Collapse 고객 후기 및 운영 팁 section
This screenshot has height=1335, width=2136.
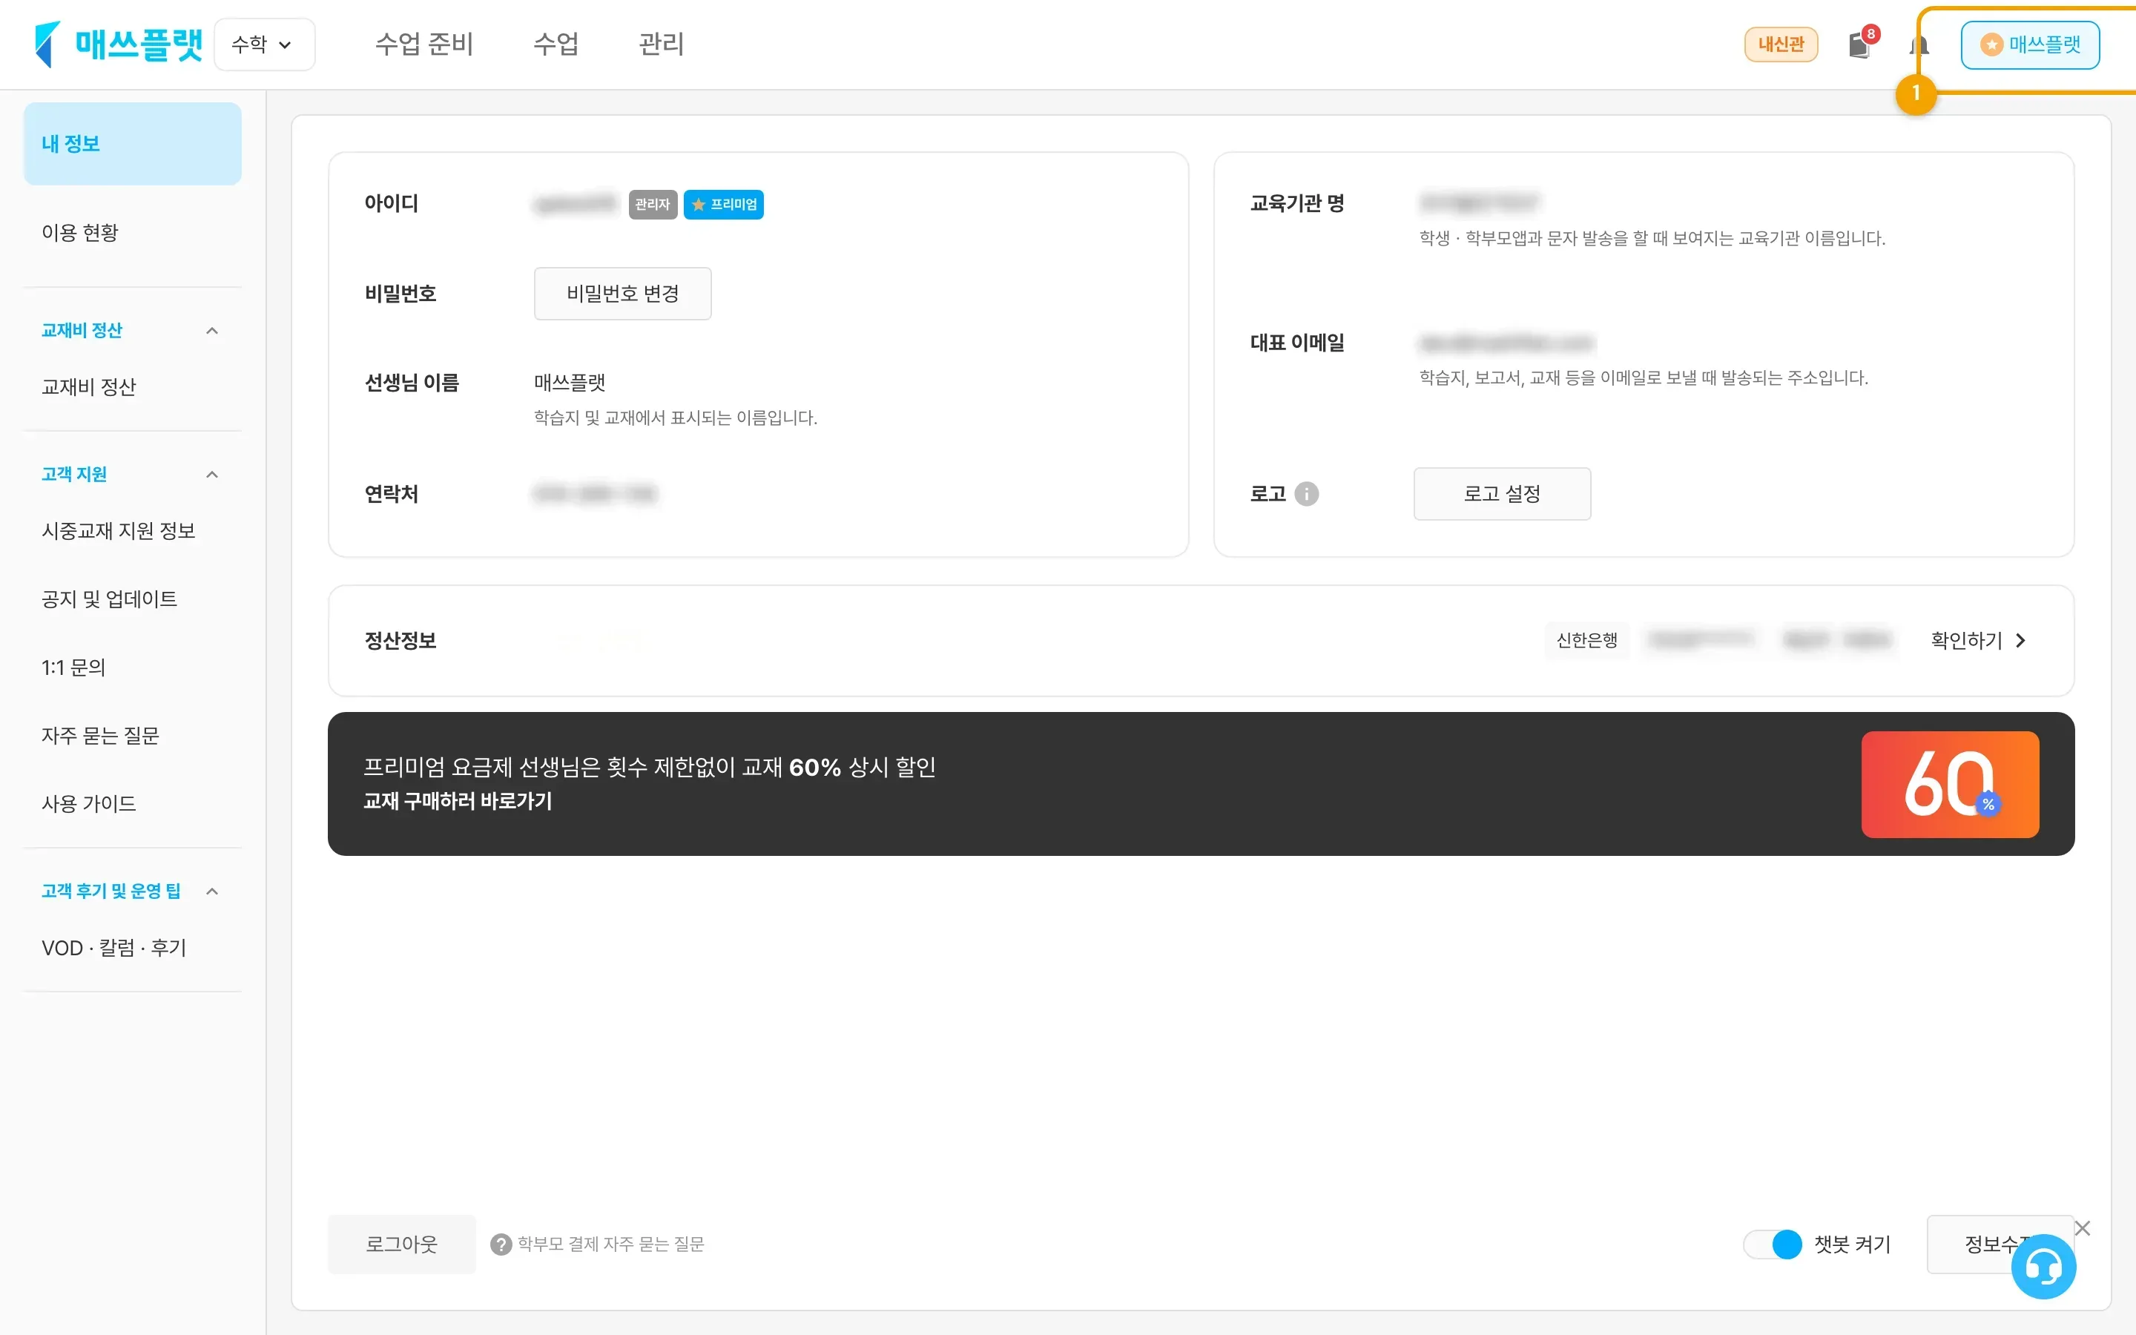click(x=212, y=891)
